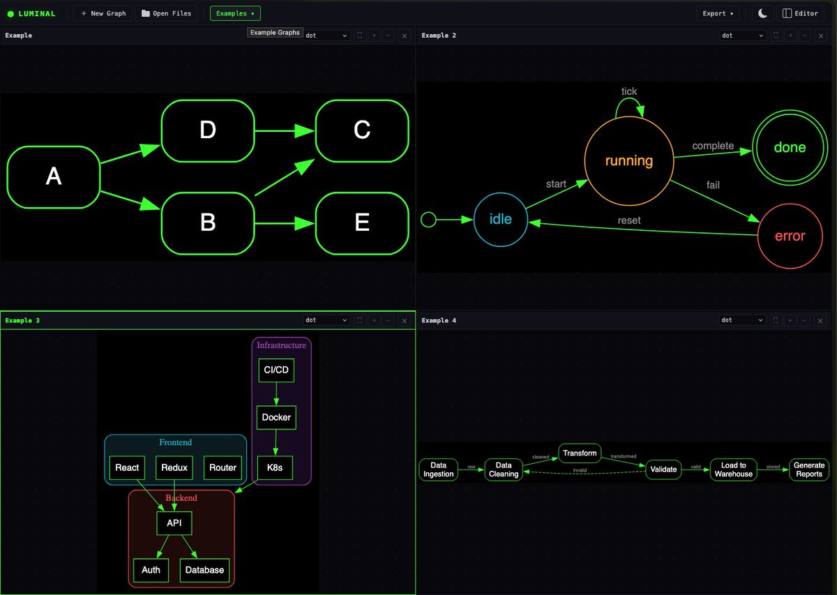Screen dimensions: 837x595
Task: Select the Auth node
Action: 151,570
